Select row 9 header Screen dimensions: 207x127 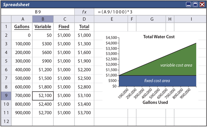6,96
